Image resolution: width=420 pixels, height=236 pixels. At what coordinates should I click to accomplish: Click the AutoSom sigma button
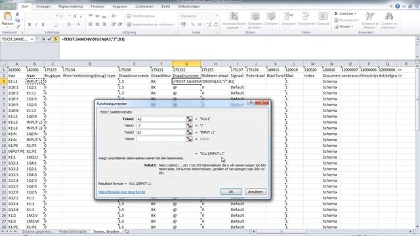[x=345, y=14]
